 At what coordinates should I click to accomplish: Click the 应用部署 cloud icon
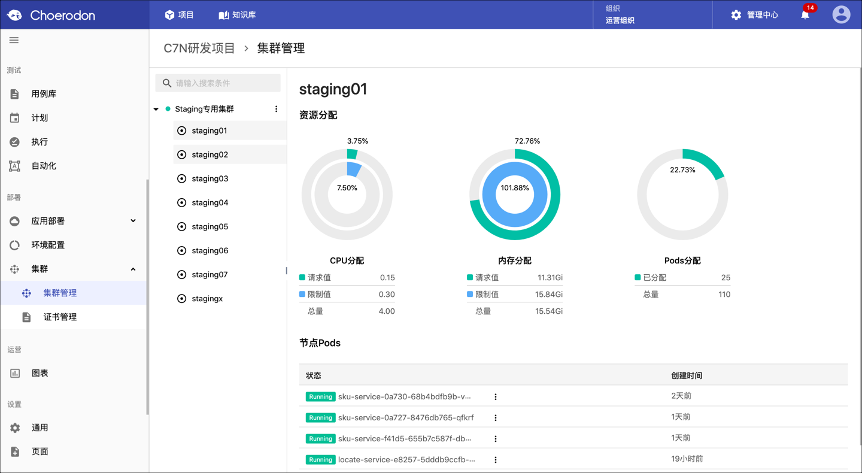tap(15, 221)
